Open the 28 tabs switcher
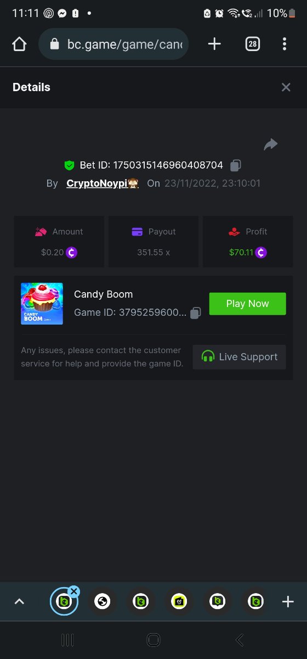Viewport: 307px width, 659px height. 252,44
